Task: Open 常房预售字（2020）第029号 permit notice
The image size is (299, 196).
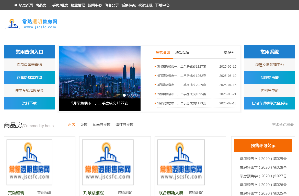Action: tap(263, 158)
